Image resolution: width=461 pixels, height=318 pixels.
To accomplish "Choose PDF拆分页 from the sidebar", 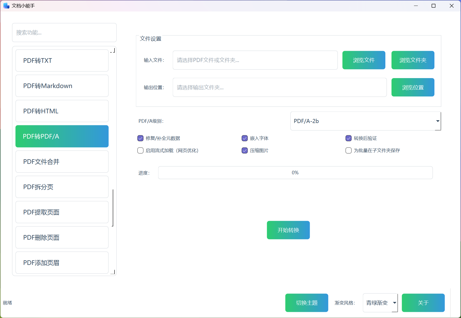I will [x=62, y=187].
